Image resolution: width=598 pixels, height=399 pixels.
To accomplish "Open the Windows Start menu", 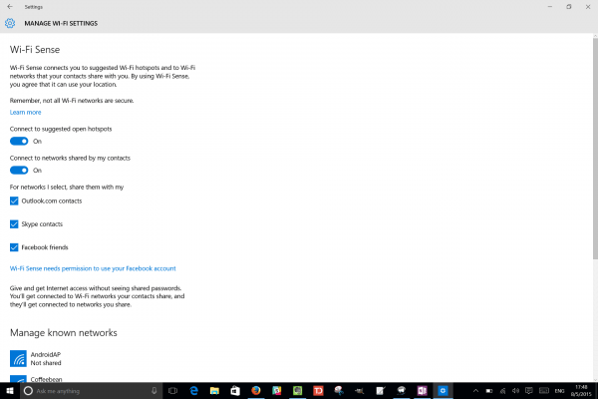I will pyautogui.click(x=10, y=391).
